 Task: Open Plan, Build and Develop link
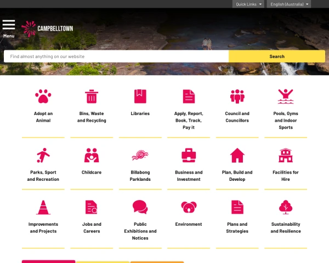[237, 176]
